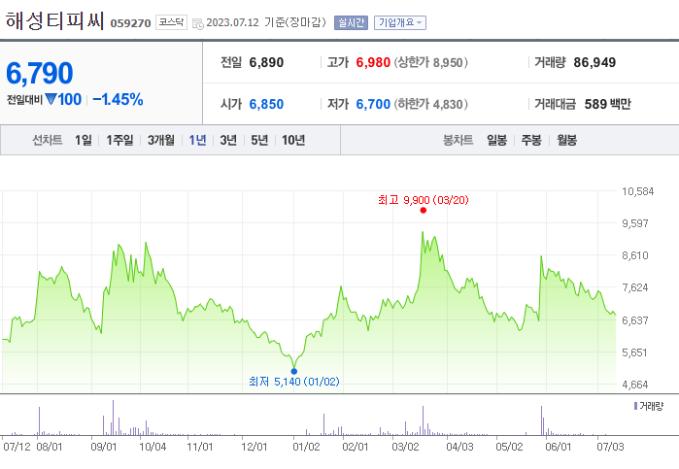Click the down triangle next to 100
679x469 pixels.
51,100
